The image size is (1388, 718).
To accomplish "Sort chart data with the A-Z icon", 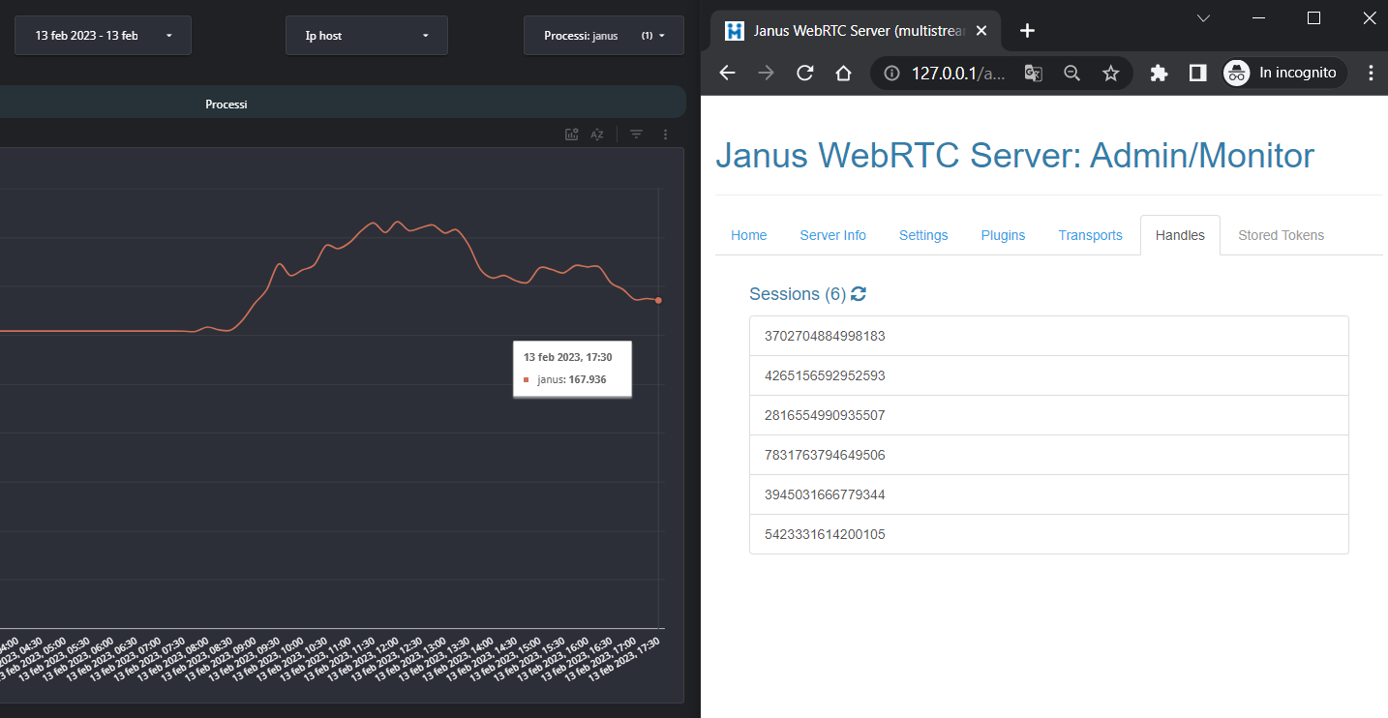I will pyautogui.click(x=597, y=134).
